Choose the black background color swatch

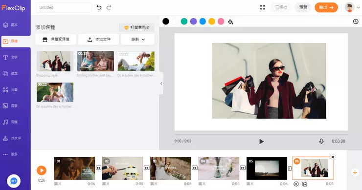166,21
